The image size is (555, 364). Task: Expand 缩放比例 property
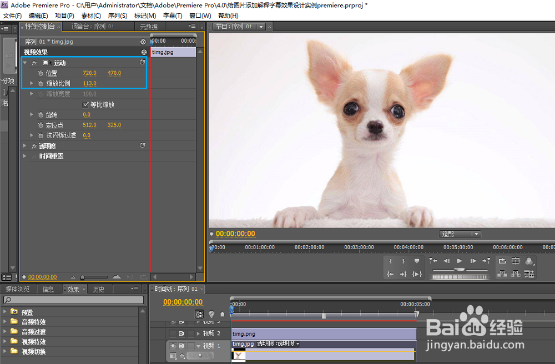pyautogui.click(x=32, y=83)
